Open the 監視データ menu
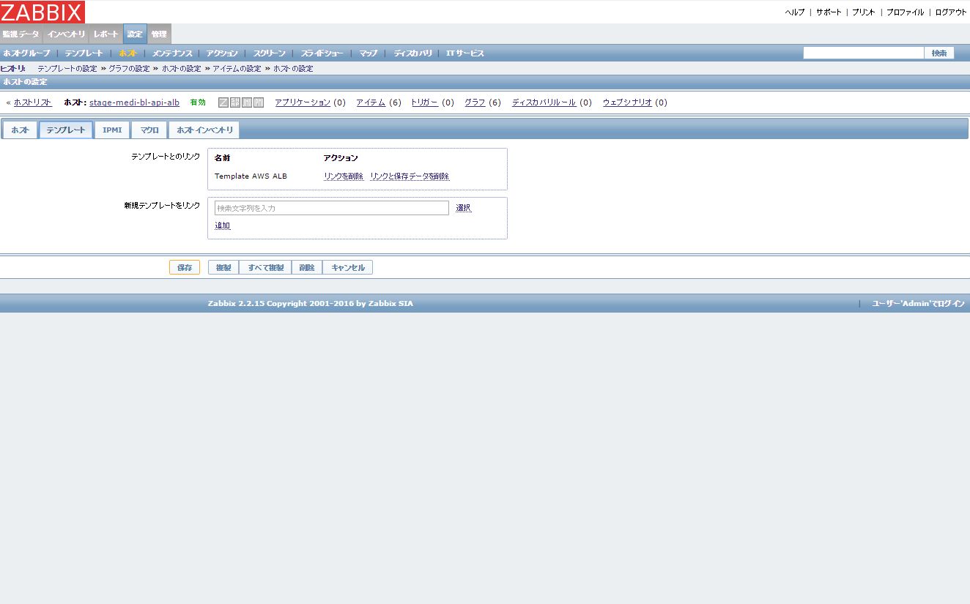This screenshot has width=970, height=604. [21, 33]
